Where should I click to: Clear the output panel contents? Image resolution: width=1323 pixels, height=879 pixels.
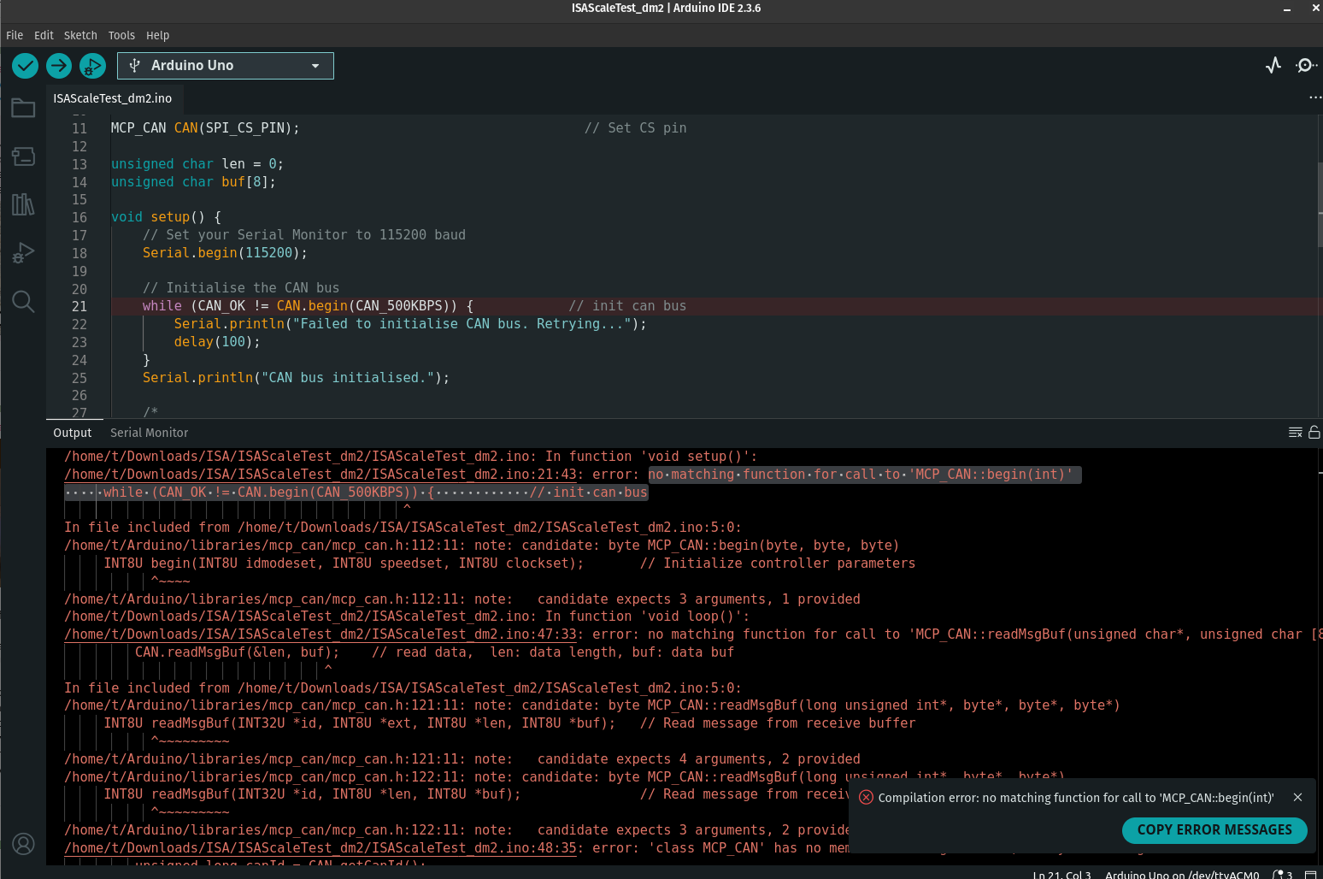1295,433
